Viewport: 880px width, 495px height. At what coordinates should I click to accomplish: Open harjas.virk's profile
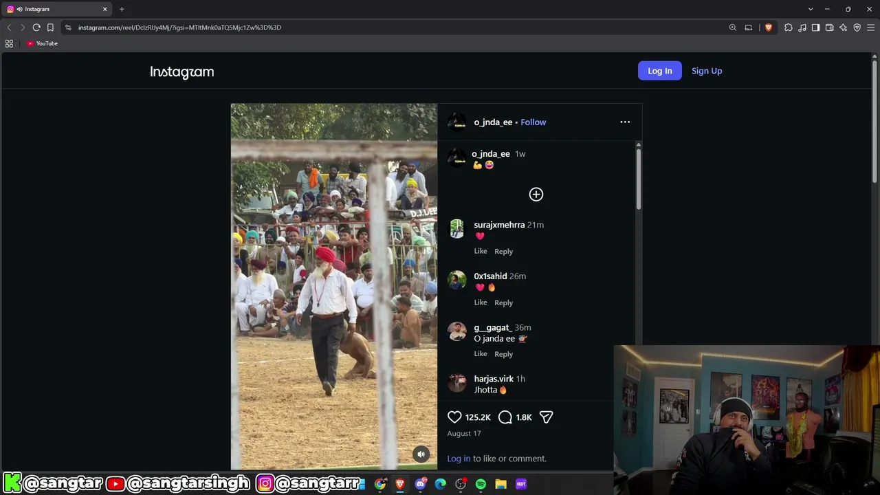(x=494, y=379)
